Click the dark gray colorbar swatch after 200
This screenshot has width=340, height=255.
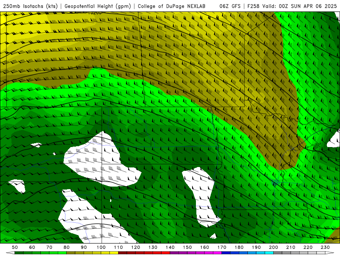coord(278,253)
